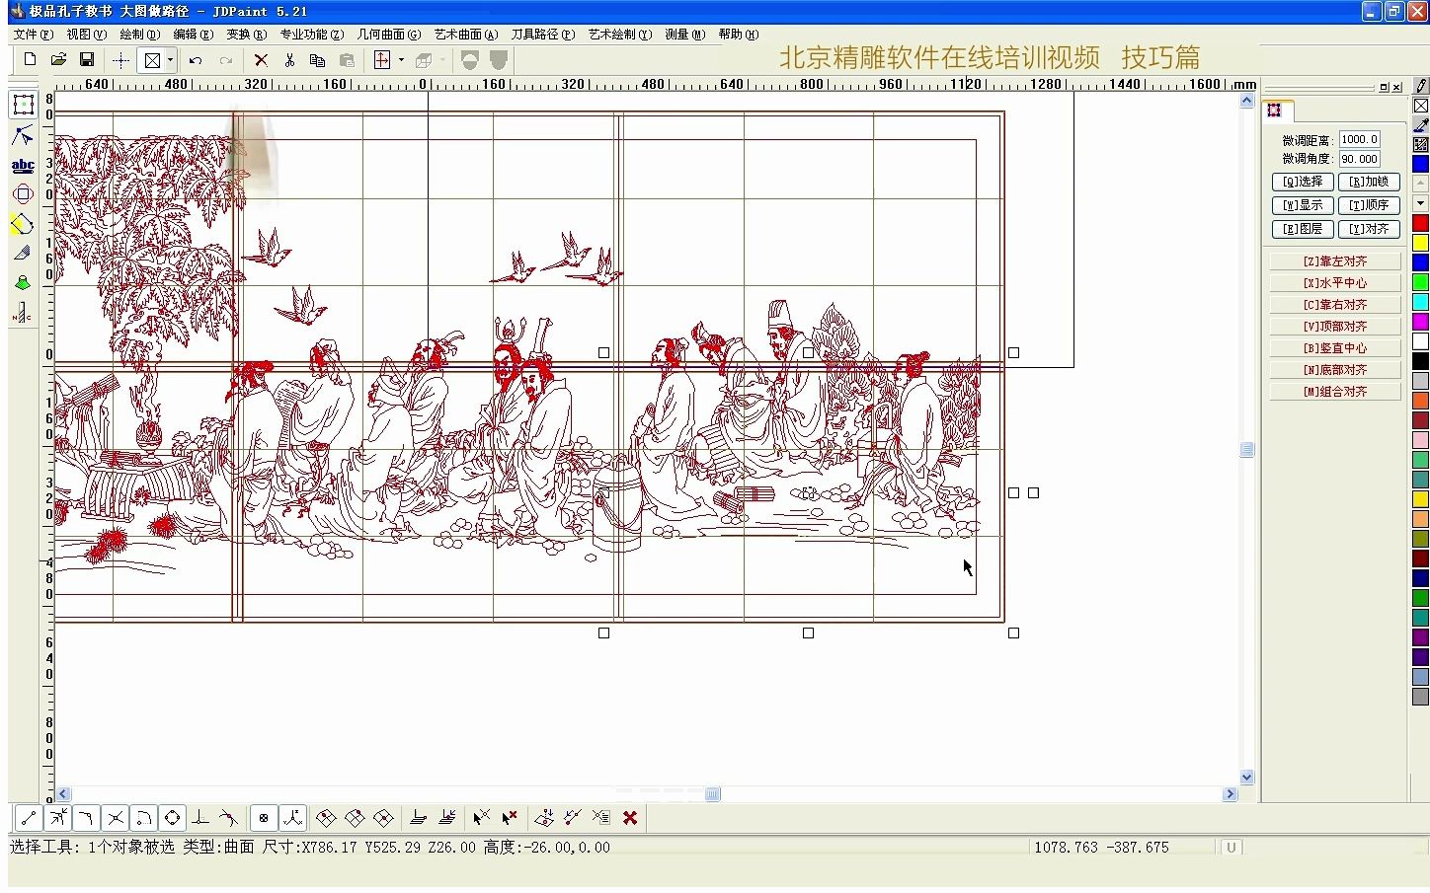Click the pen icon at right strip top
1430x893 pixels.
point(1421,86)
